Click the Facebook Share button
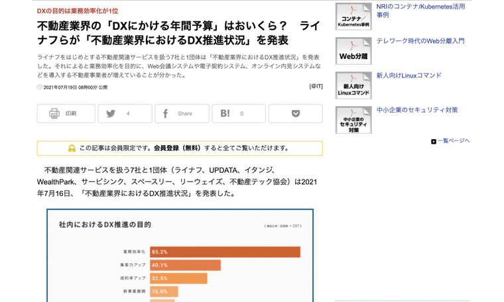This screenshot has width=504, height=302. coord(167,114)
